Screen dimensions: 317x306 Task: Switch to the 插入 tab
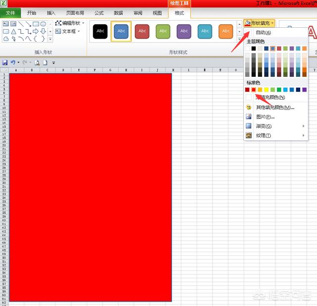[x=51, y=13]
